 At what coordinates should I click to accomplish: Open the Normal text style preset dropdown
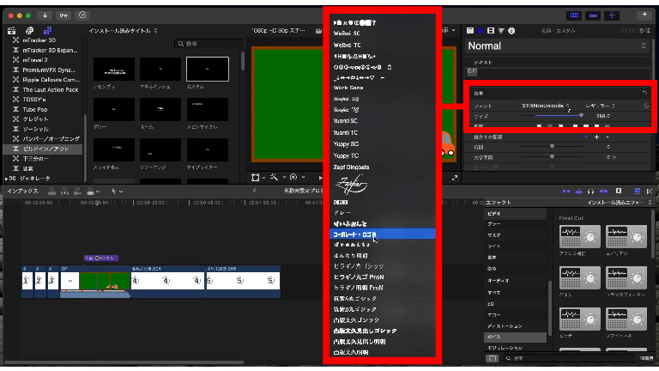click(557, 46)
